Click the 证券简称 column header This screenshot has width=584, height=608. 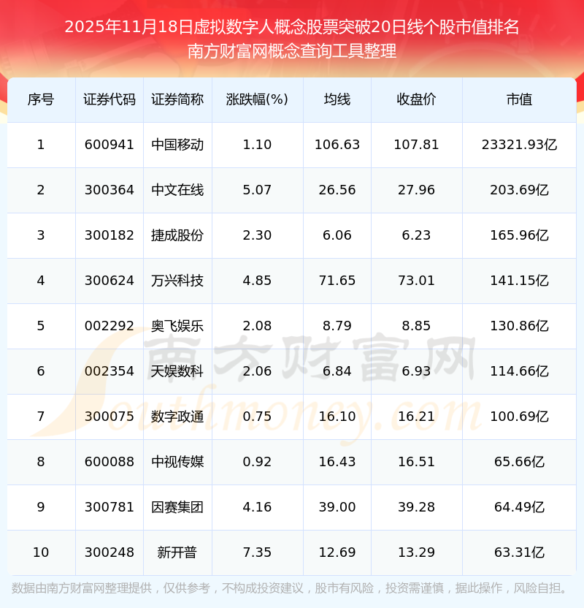coord(177,99)
